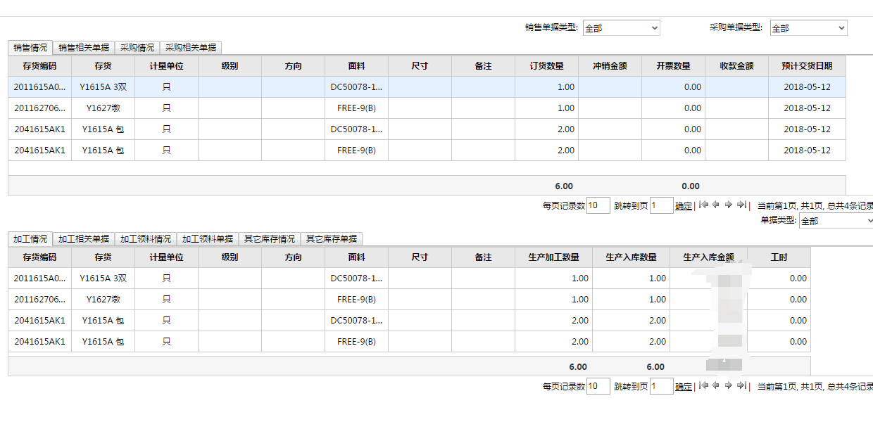Open the 其它库存单据 tab
873x429 pixels.
332,239
